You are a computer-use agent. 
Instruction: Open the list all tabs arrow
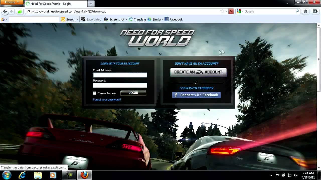point(287,3)
